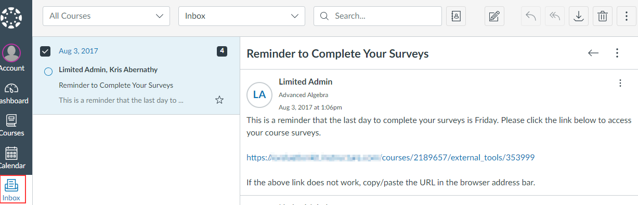Open top toolbar more options menu
The height and width of the screenshot is (205, 638).
coord(627,16)
